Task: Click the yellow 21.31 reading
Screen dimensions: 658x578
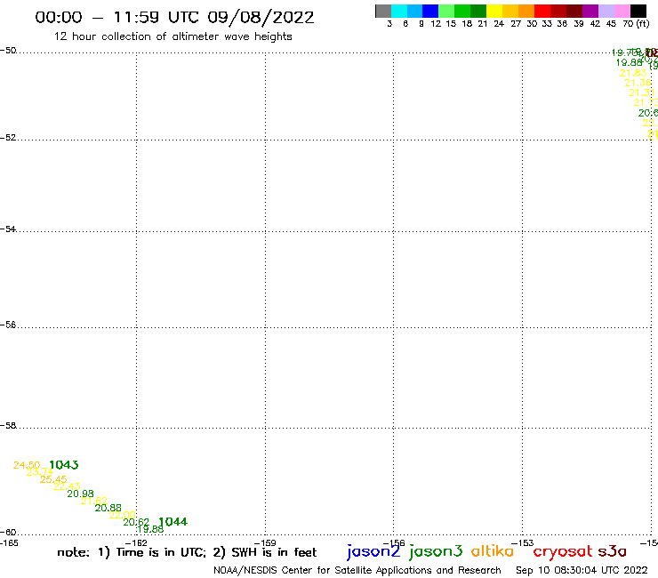Action: click(642, 92)
